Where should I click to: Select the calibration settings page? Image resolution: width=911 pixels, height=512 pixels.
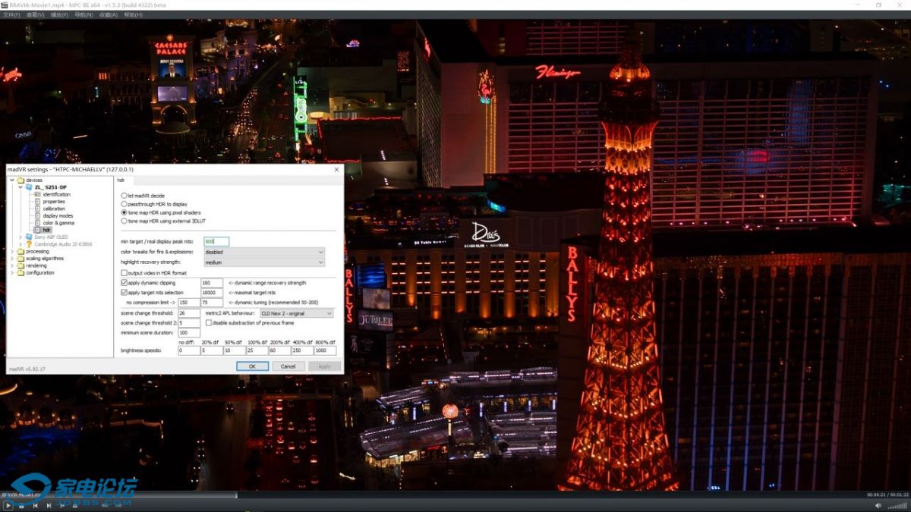[x=54, y=209]
